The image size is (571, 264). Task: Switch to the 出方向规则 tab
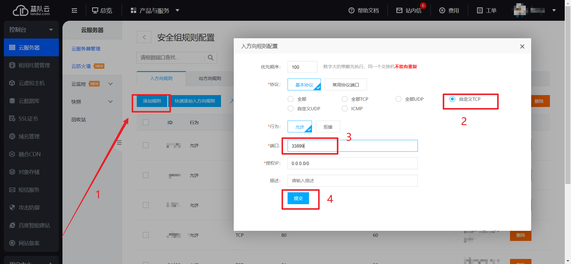tap(210, 79)
